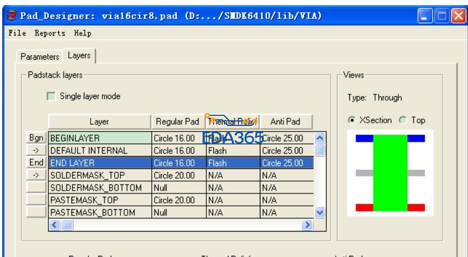Select the XSection view radio button
The width and height of the screenshot is (468, 257).
(x=352, y=120)
